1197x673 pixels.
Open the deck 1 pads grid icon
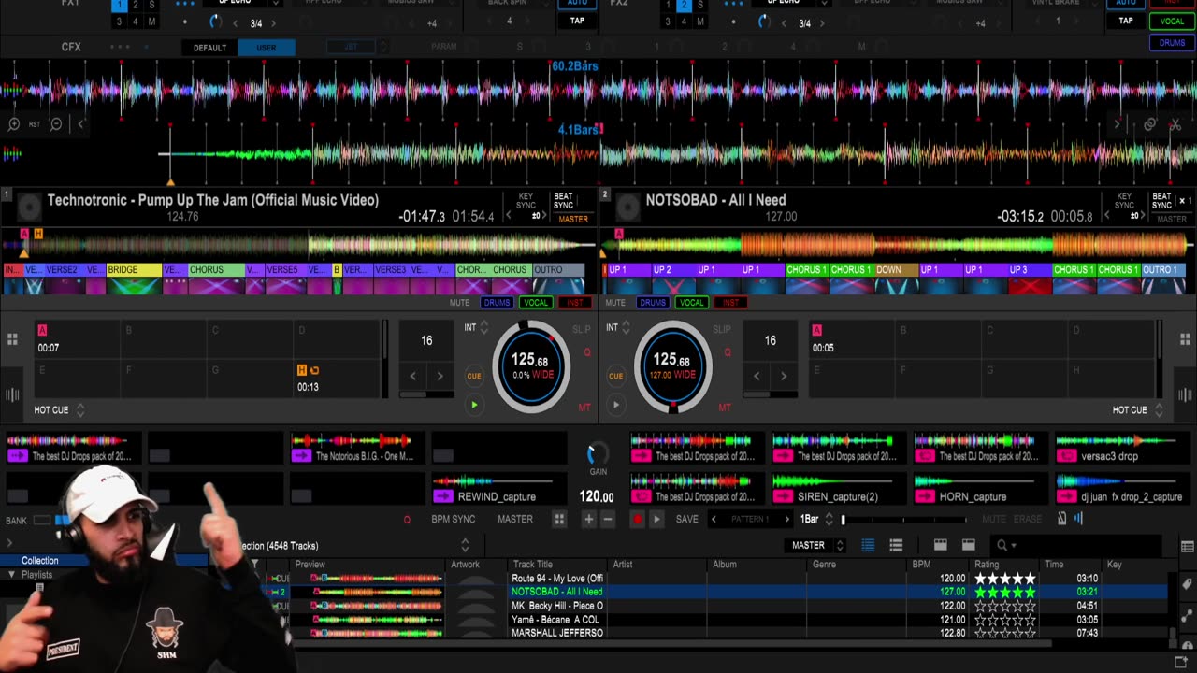12,340
